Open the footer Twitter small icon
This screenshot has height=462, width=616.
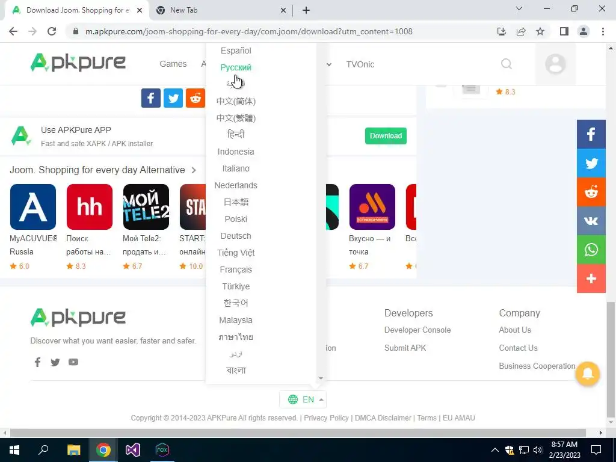pos(55,362)
